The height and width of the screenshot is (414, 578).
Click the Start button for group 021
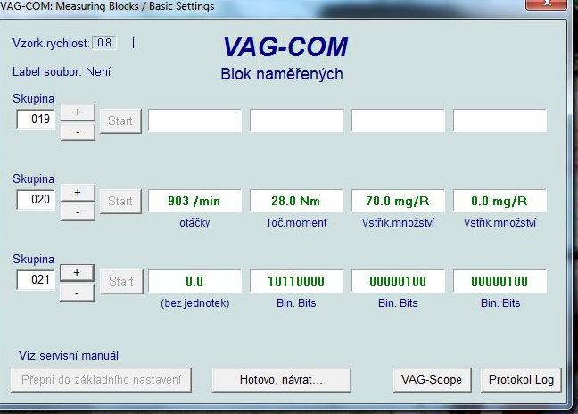[121, 282]
